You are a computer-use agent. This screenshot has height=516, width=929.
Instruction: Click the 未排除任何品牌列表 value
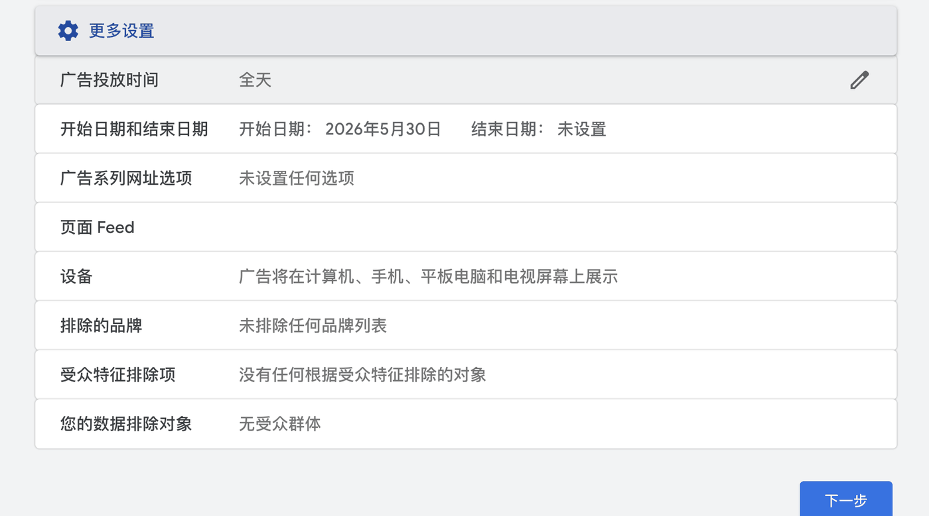313,325
